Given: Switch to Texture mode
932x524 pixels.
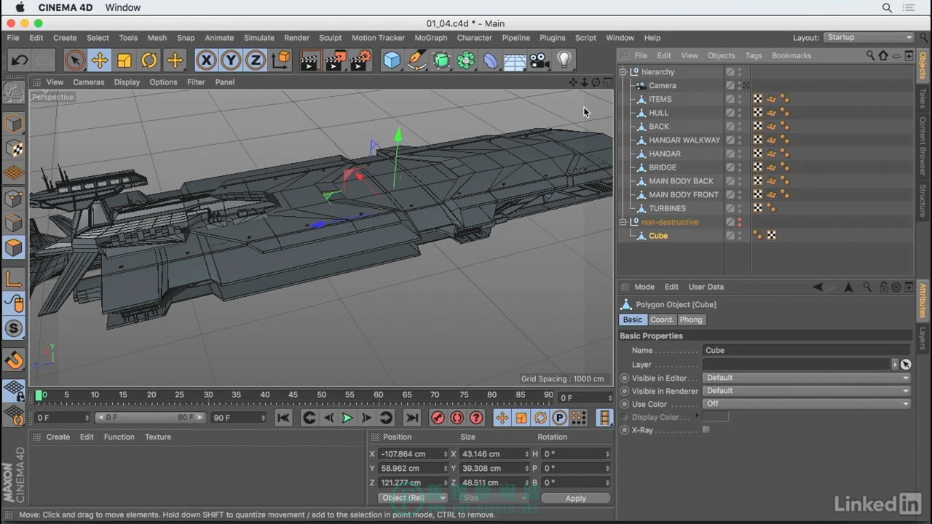Looking at the screenshot, I should point(14,148).
